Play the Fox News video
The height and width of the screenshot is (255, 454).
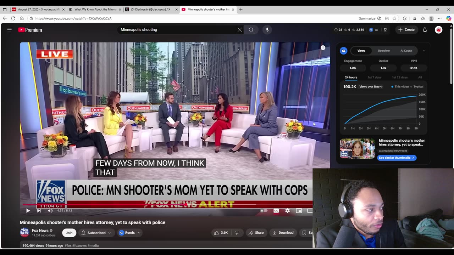[28, 211]
